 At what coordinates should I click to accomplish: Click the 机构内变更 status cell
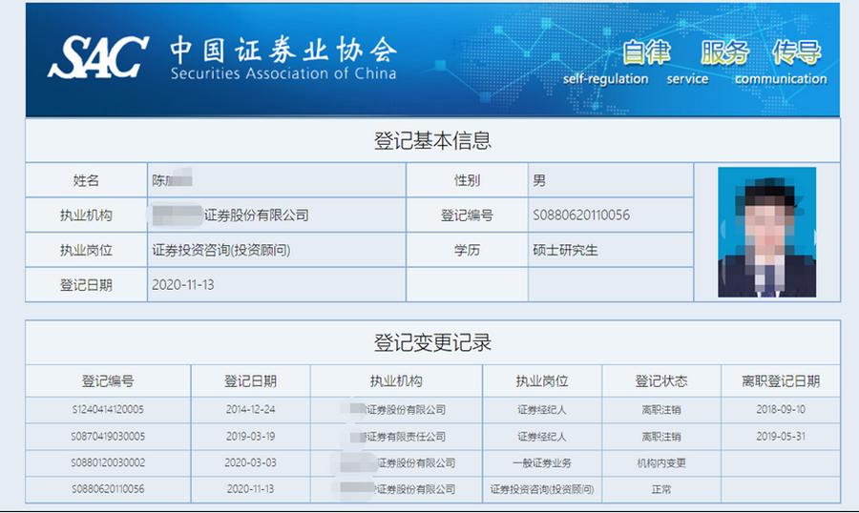660,463
